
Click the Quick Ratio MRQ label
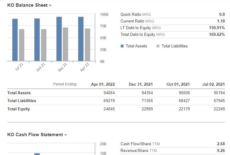tap(136, 14)
